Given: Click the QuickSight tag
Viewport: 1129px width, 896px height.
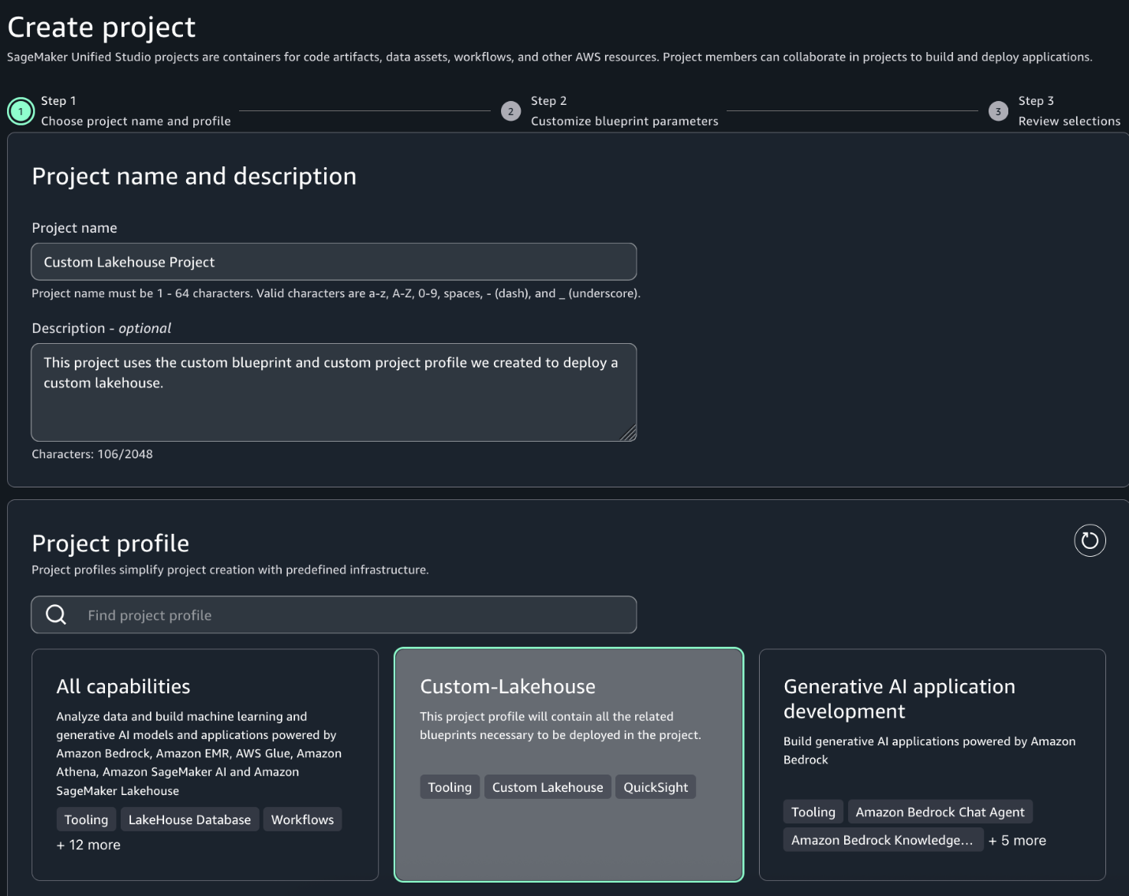Looking at the screenshot, I should coord(656,787).
